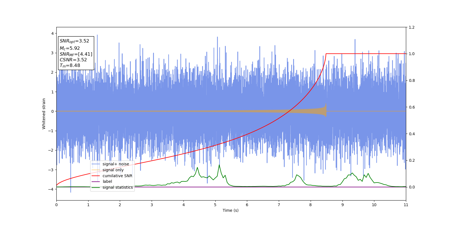Click the red cumilative SNR legend line
The width and height of the screenshot is (451, 225).
[96, 176]
